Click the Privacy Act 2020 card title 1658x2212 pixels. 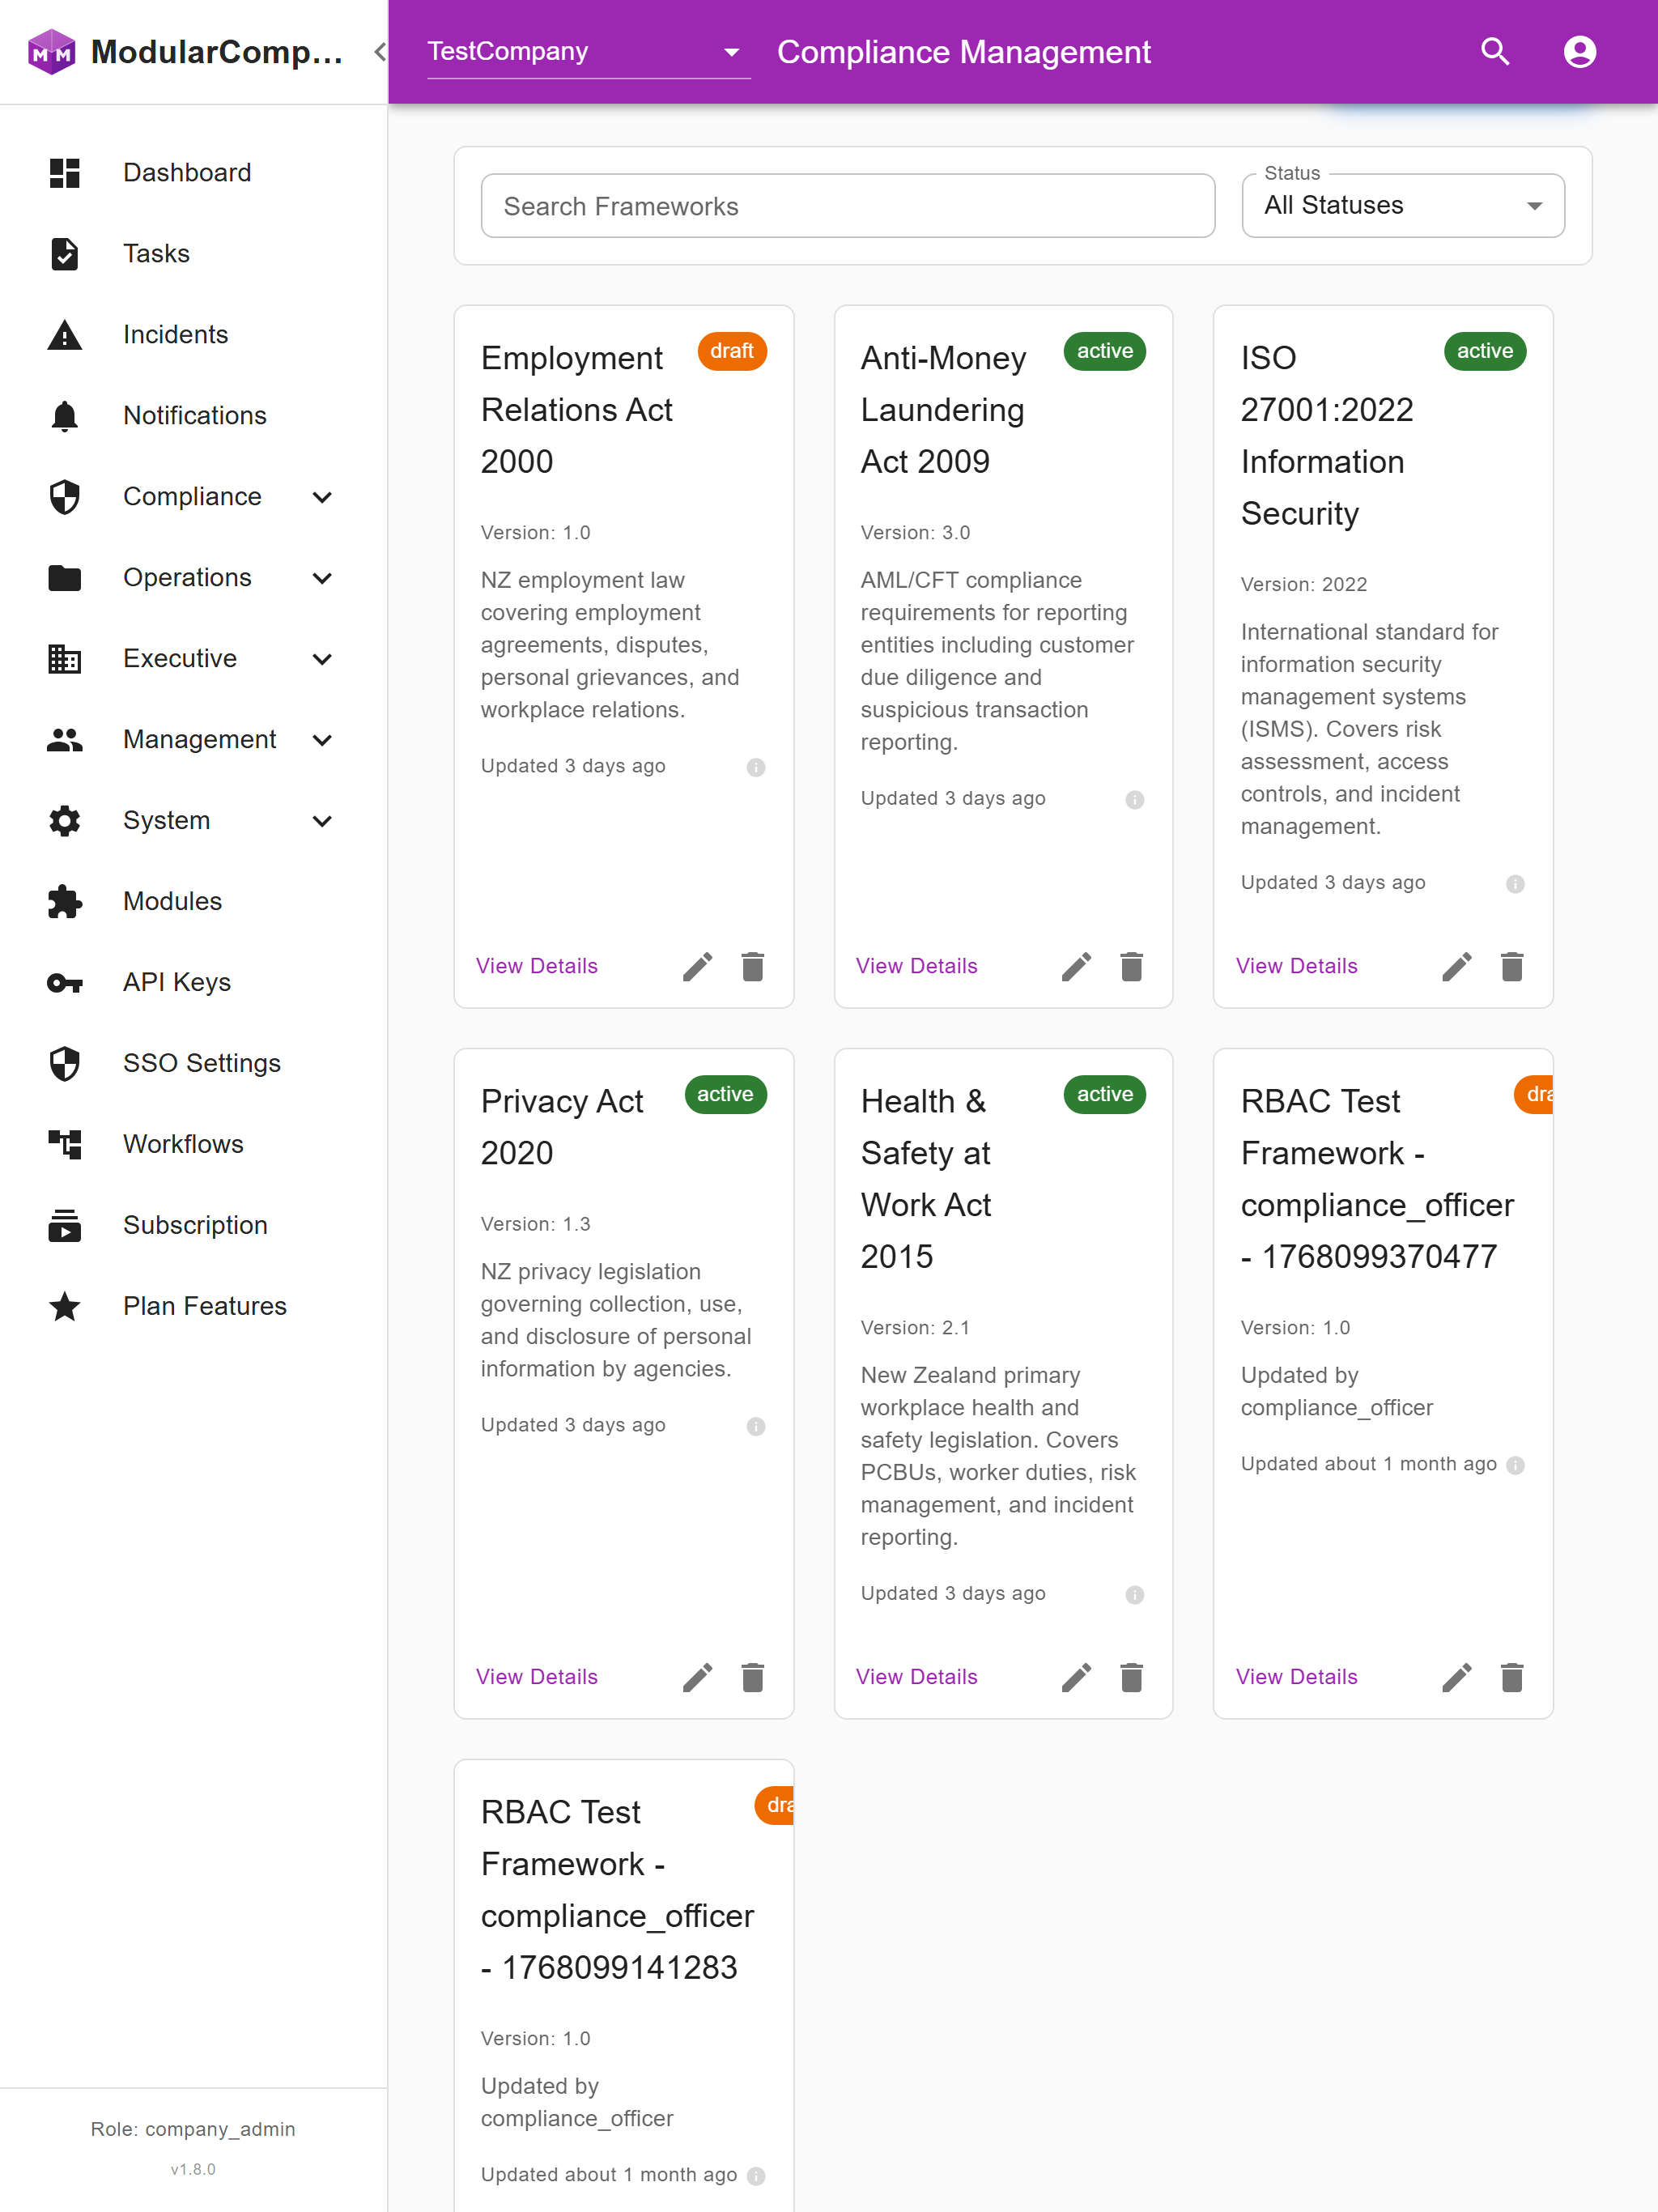click(x=562, y=1127)
